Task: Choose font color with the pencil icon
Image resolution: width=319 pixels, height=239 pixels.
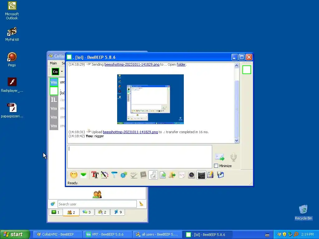Action: click(x=105, y=175)
